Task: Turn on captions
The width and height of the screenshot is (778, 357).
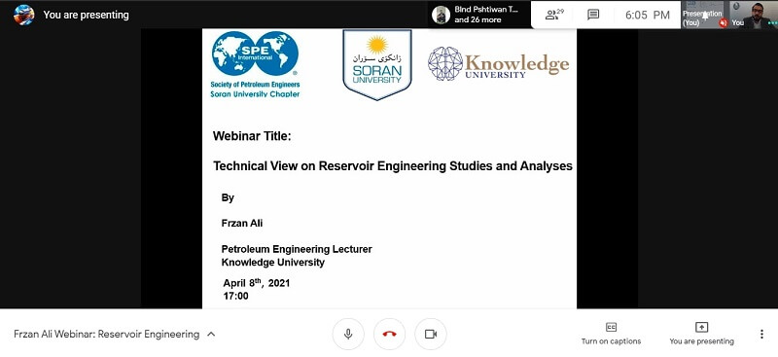Action: pos(612,334)
